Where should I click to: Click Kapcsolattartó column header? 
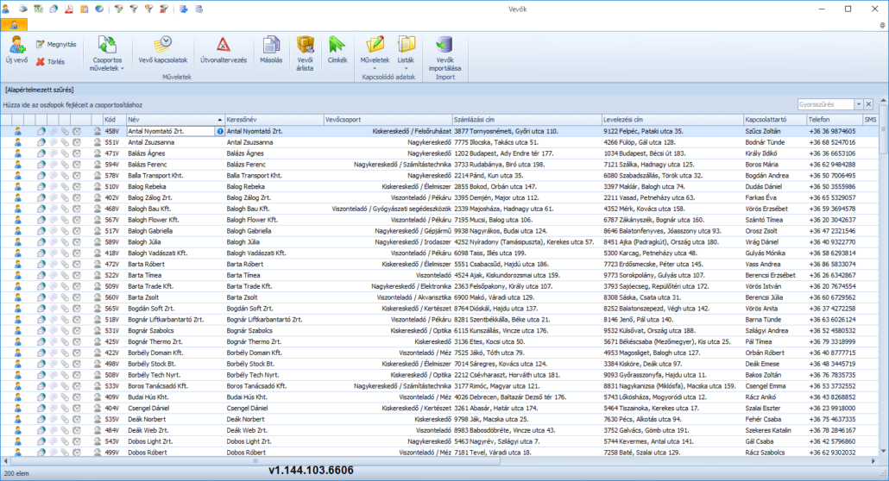(x=775, y=120)
